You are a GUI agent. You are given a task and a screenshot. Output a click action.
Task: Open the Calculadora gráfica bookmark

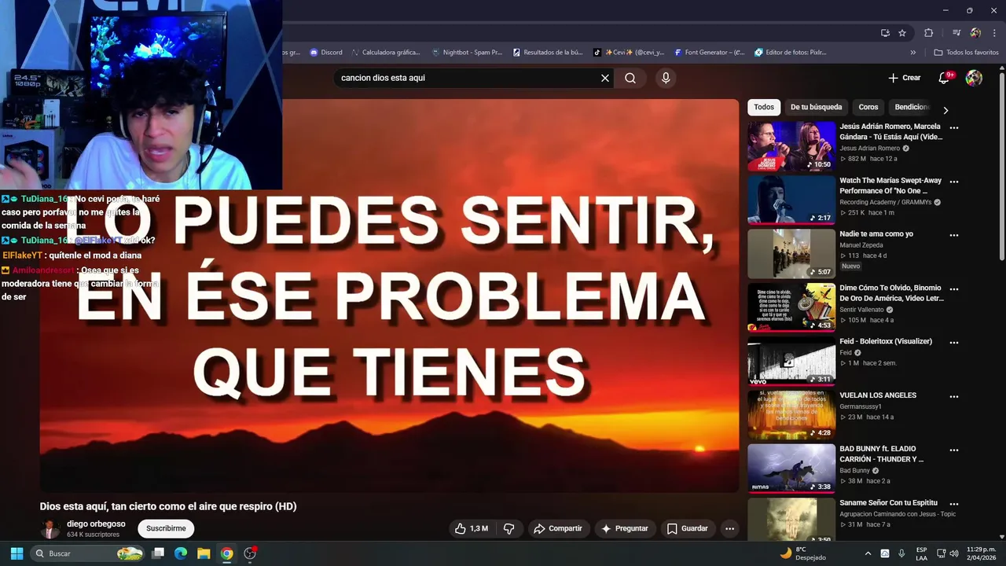click(385, 53)
